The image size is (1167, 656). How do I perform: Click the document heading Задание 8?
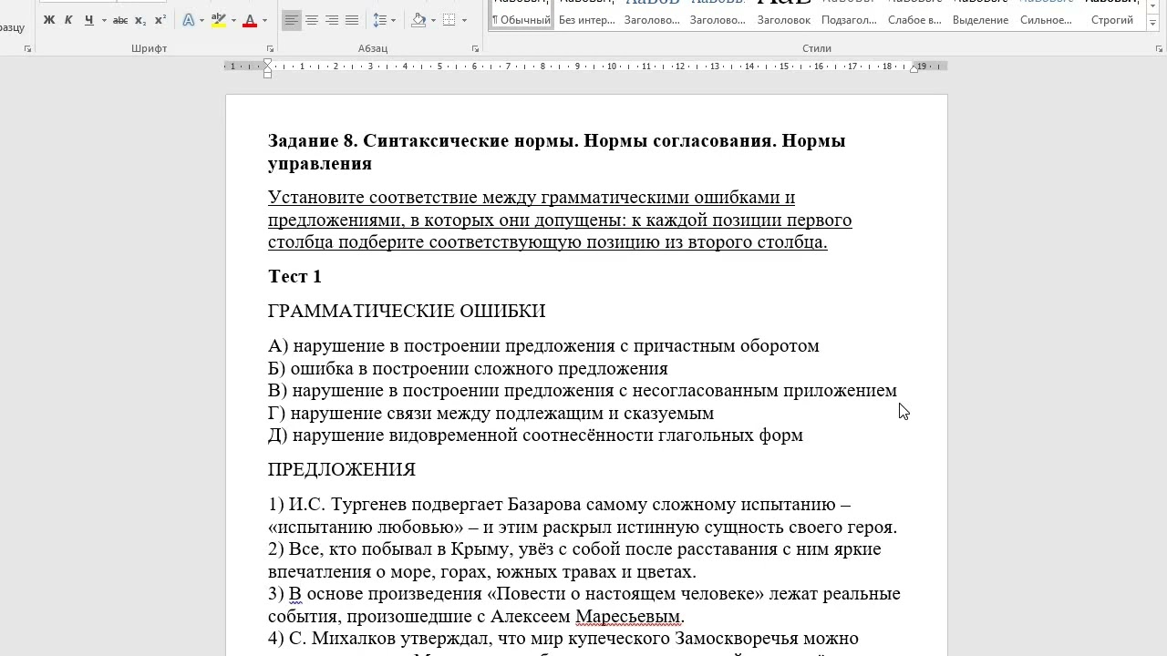click(556, 152)
